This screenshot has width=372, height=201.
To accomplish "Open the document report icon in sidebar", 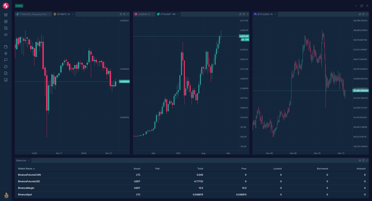I will [x=6, y=73].
